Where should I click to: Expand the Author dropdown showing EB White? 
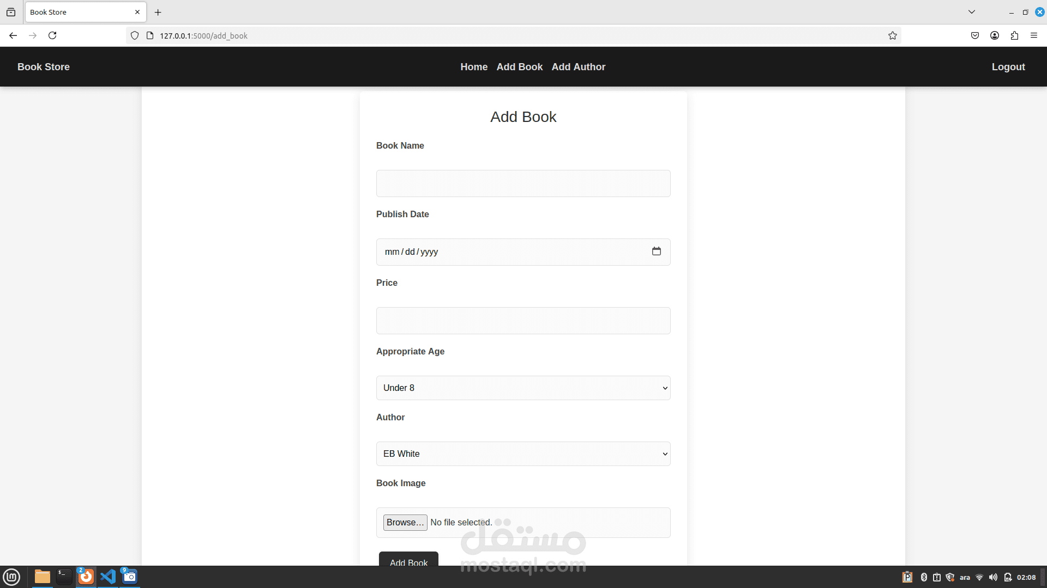[523, 454]
